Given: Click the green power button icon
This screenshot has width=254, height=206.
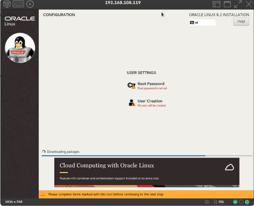Looking at the screenshot, I should coord(247,202).
